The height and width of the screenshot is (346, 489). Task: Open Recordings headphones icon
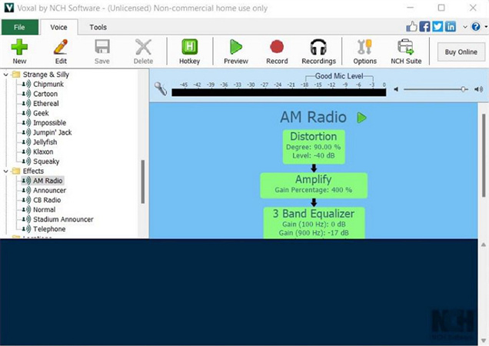coord(318,52)
